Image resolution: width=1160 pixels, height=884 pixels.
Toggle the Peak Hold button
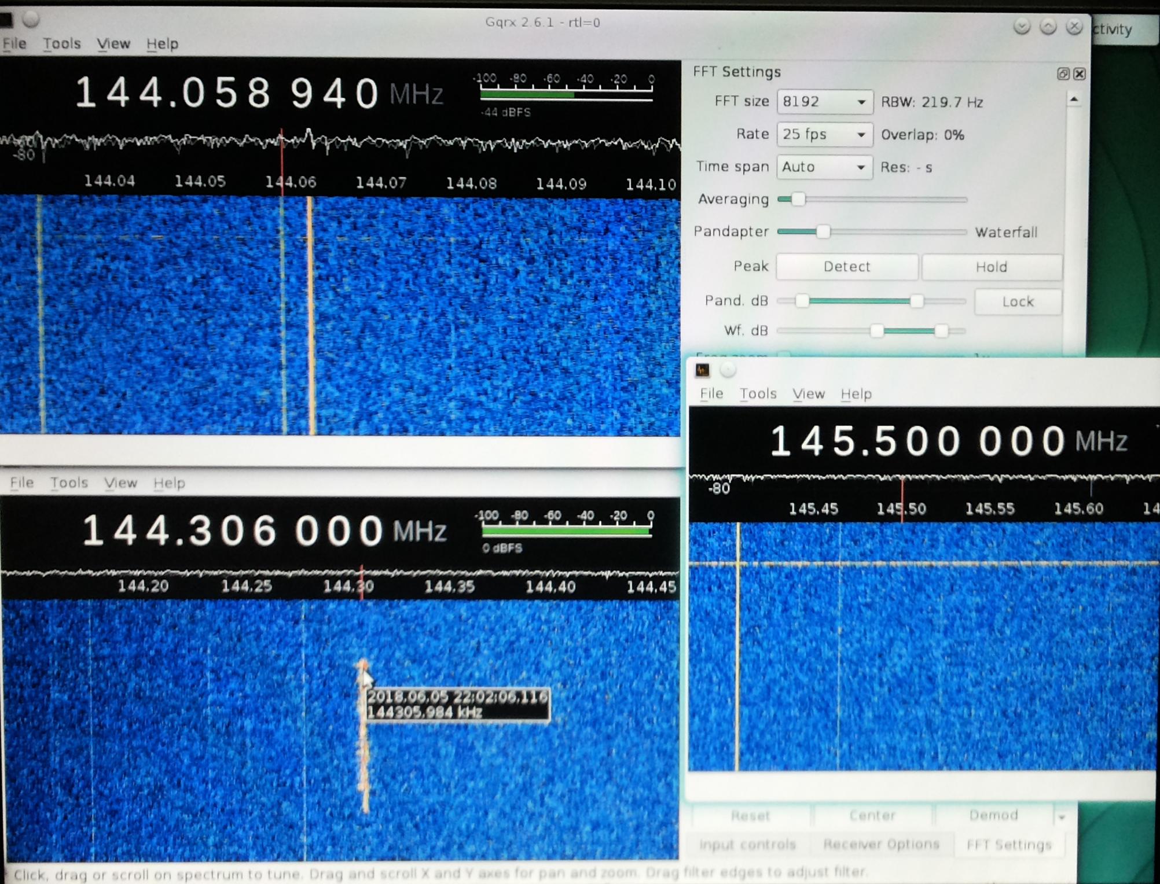coord(991,267)
